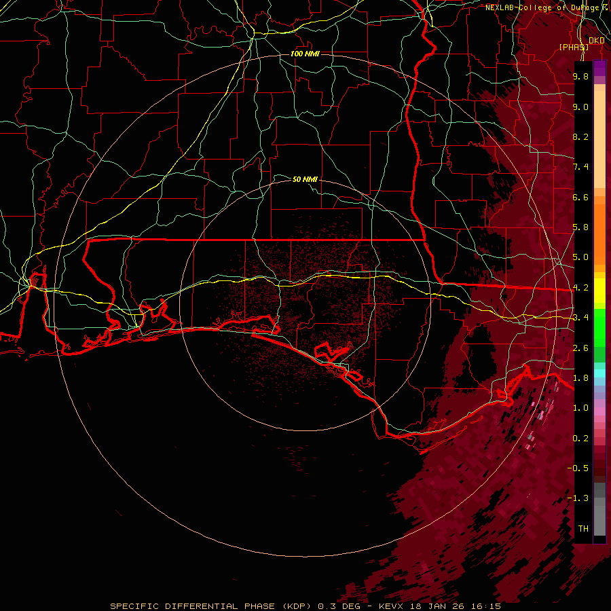Click the TH threshold label on the scale
611x611 pixels.
point(583,529)
